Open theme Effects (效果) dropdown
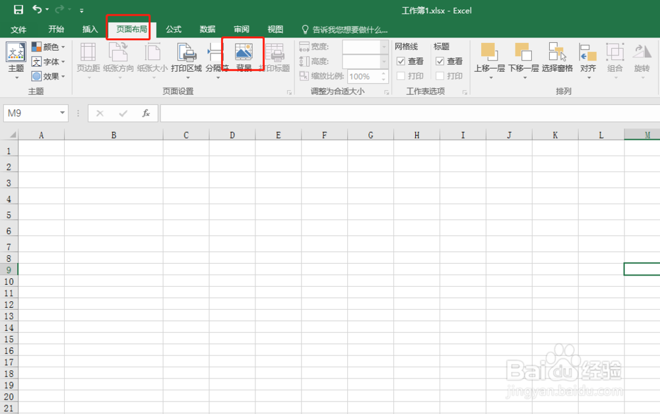This screenshot has width=660, height=414. pos(48,76)
